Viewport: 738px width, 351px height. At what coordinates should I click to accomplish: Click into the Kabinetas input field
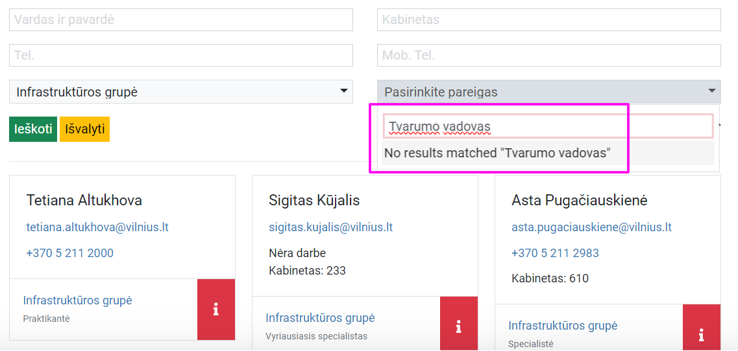point(548,20)
